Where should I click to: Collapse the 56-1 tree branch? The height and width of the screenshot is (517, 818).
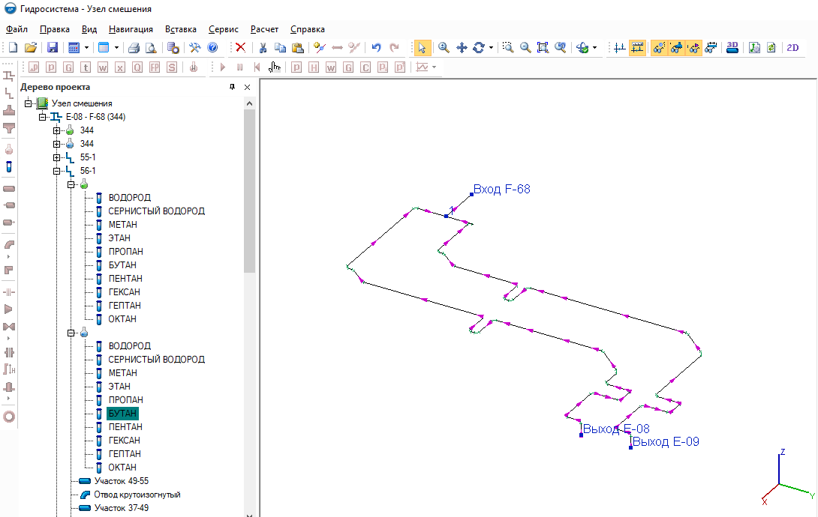57,171
